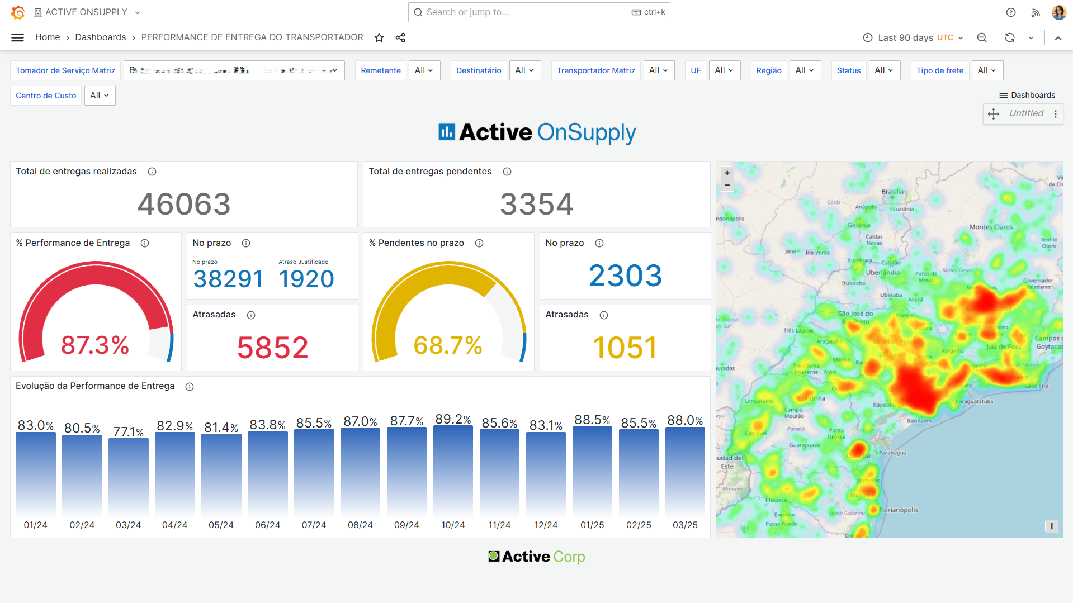
Task: Click info icon for Evolução da Performance de Entrega
Action: (x=190, y=387)
